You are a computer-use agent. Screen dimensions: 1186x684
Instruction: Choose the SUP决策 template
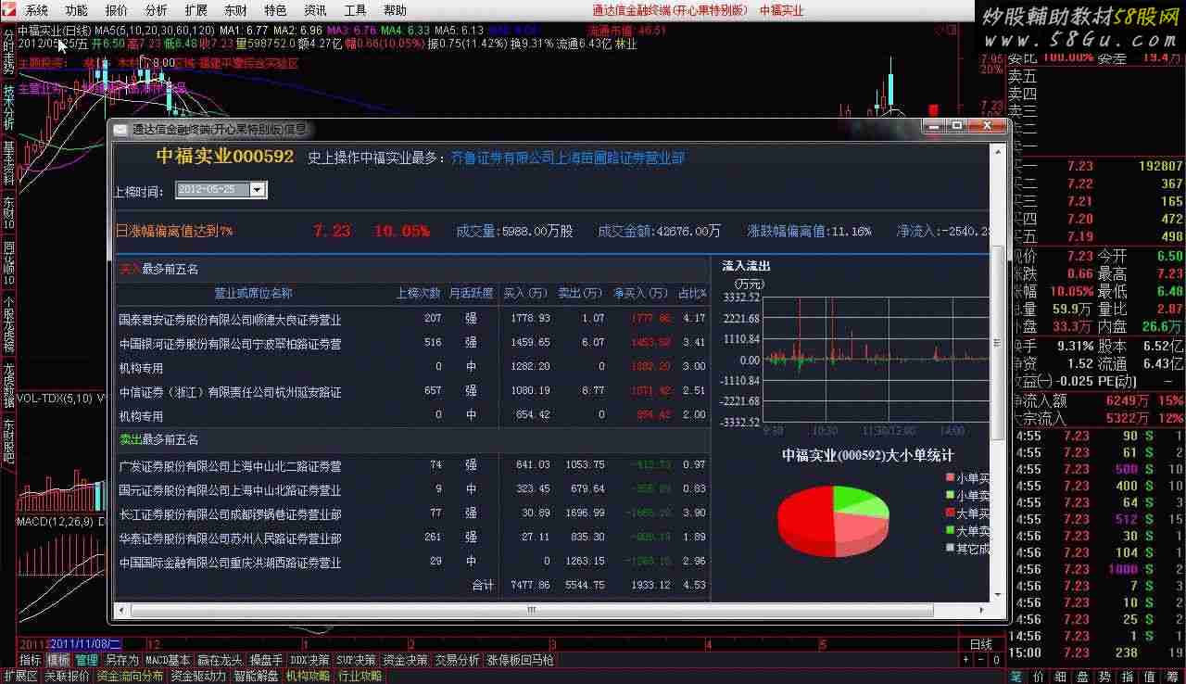click(357, 660)
